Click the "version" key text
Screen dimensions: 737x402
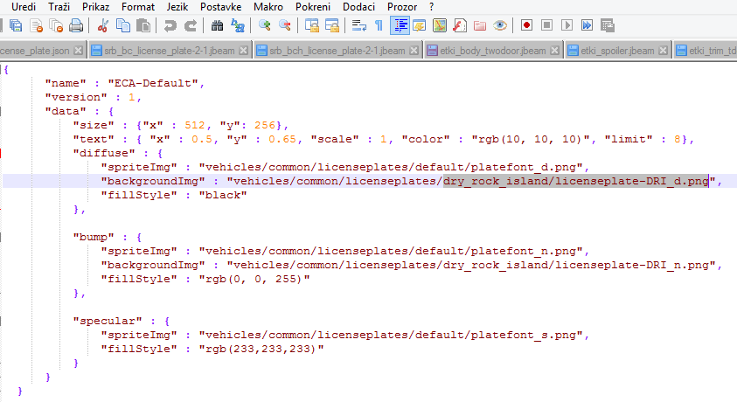pos(76,97)
